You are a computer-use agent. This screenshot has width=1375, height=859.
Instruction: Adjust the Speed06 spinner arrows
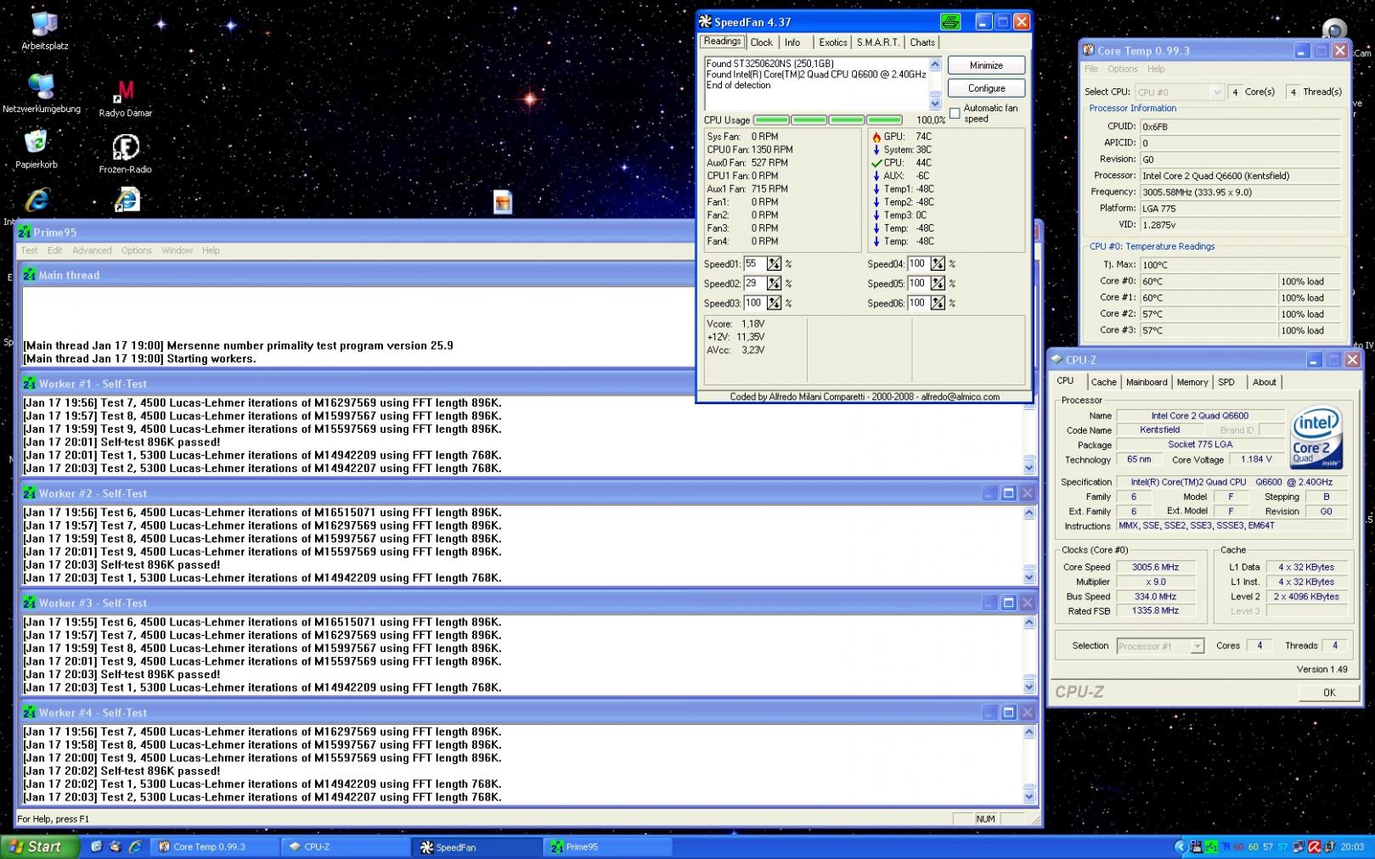pyautogui.click(x=938, y=303)
